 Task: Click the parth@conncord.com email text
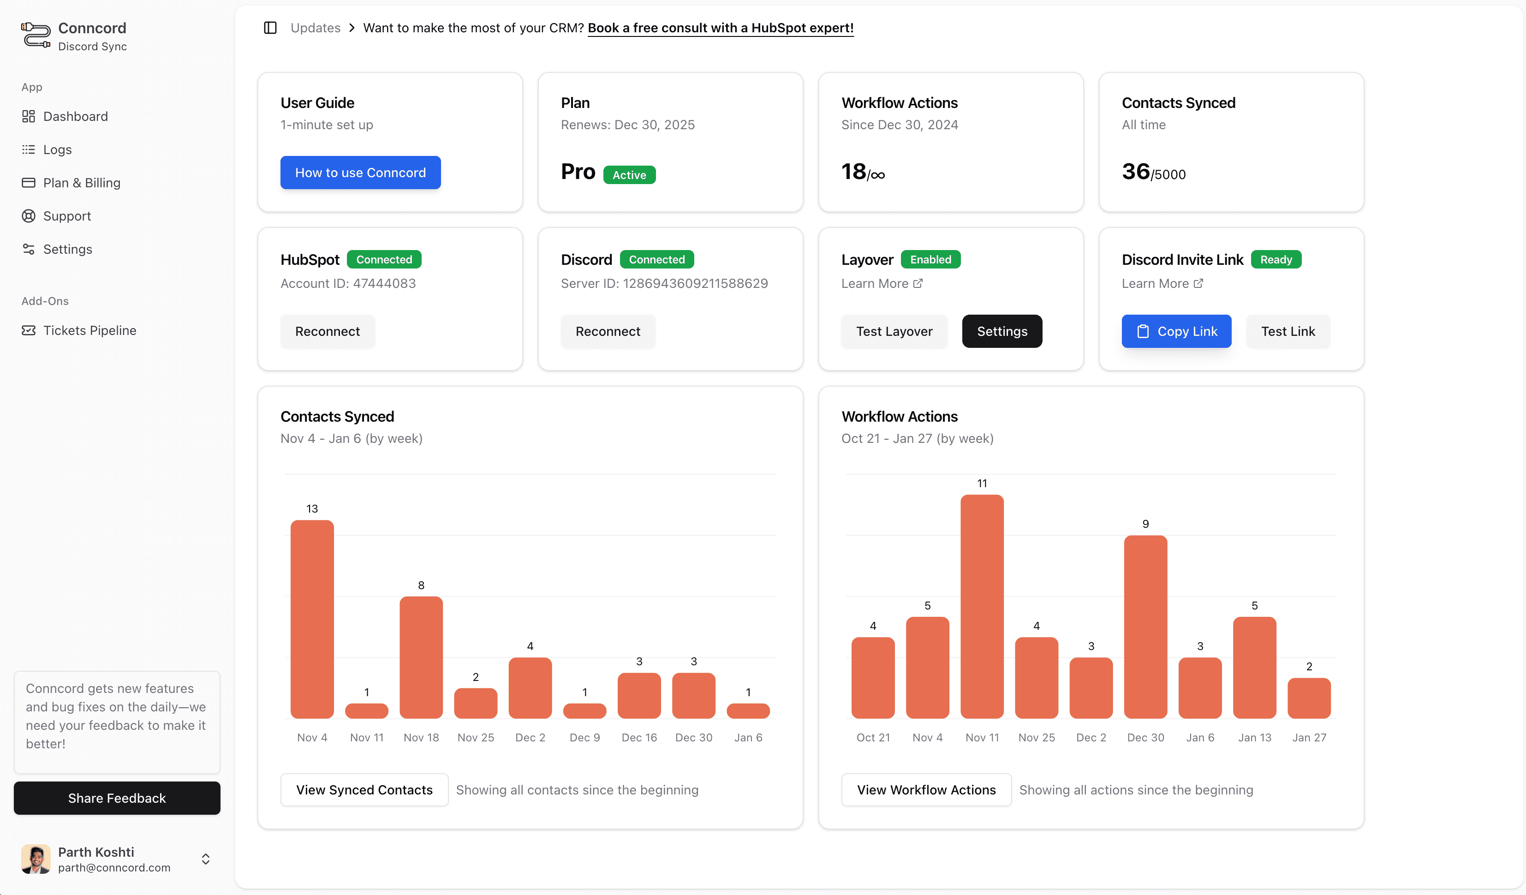(x=114, y=867)
